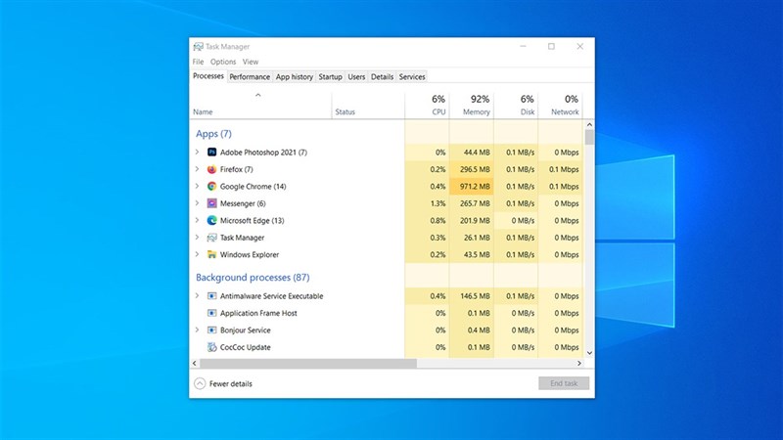Switch to the Services tab
This screenshot has height=440, width=783.
(412, 77)
